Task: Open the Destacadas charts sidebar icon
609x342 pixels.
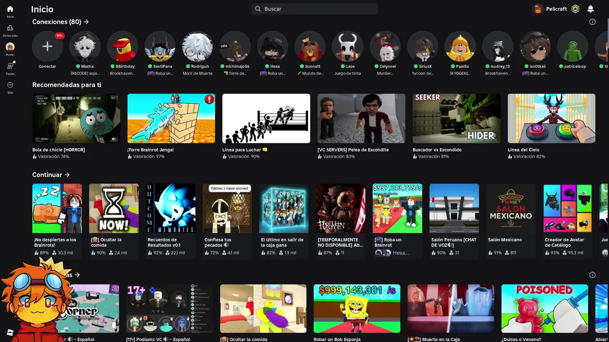Action: pos(10,28)
